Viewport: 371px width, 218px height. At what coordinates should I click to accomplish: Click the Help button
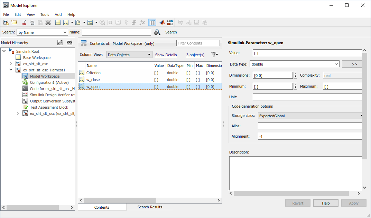coord(326,203)
